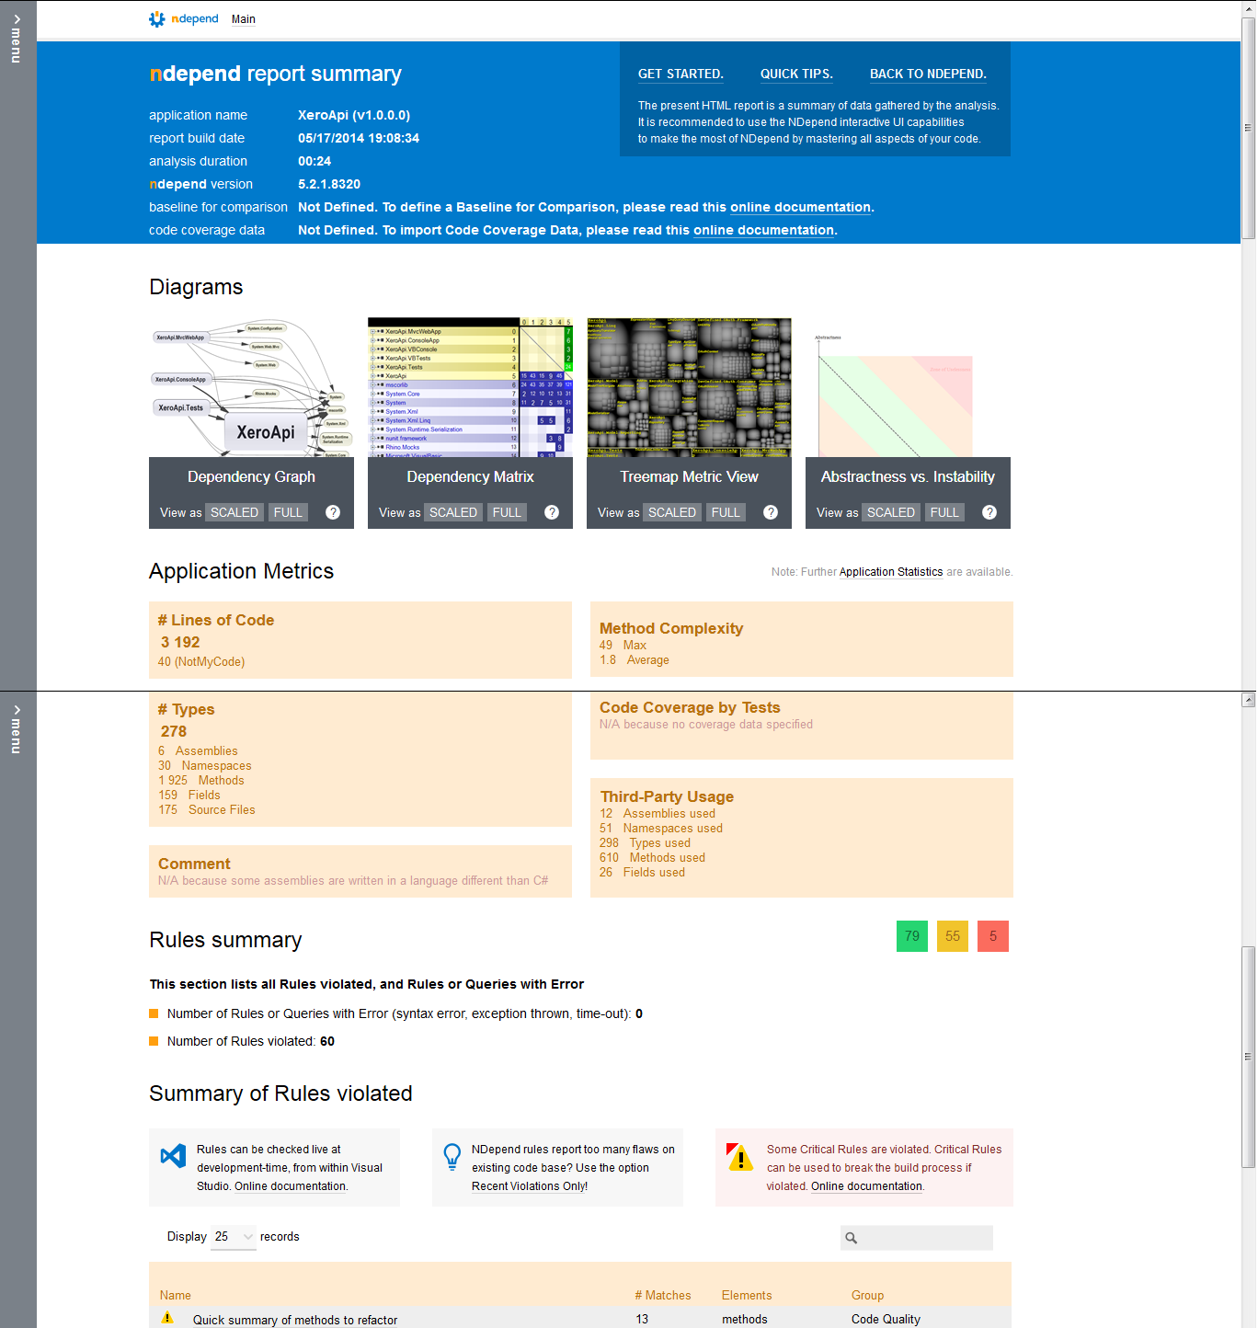Click the upper page vertical scrollbar
This screenshot has height=1328, width=1258.
[1248, 129]
